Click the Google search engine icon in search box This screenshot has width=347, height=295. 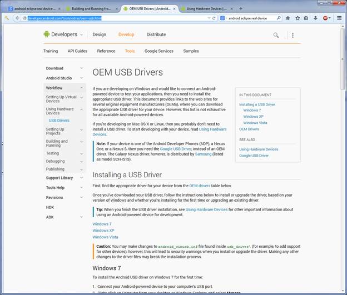[x=222, y=18]
